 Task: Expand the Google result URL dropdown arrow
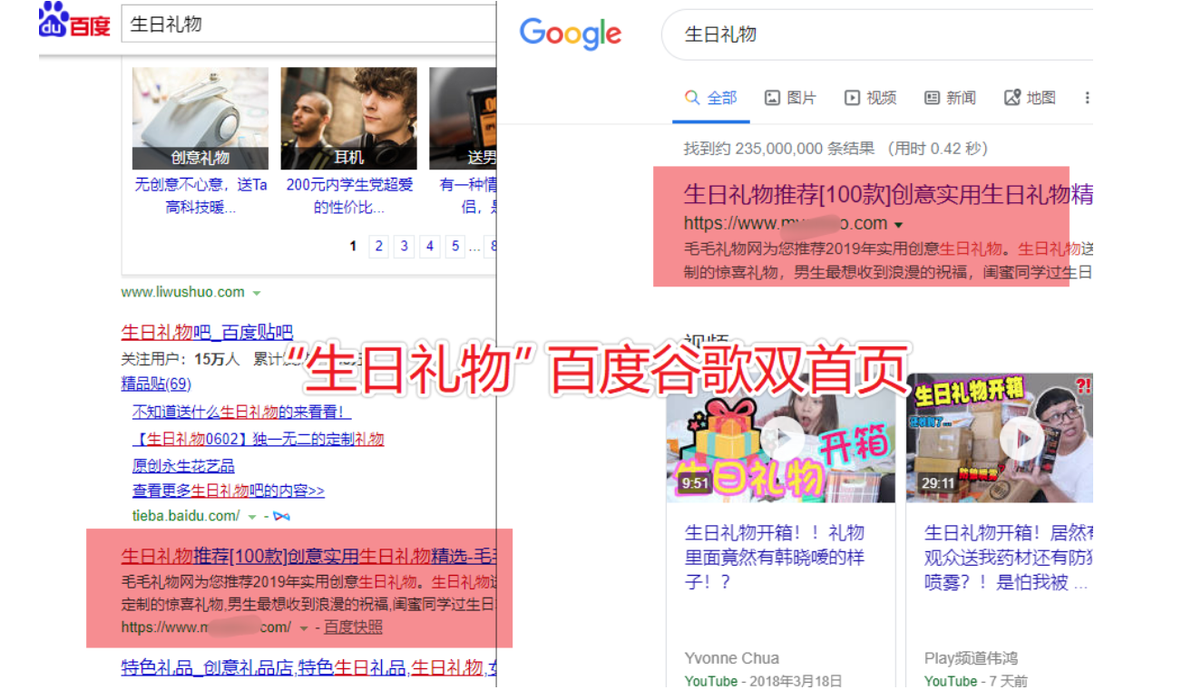[898, 225]
